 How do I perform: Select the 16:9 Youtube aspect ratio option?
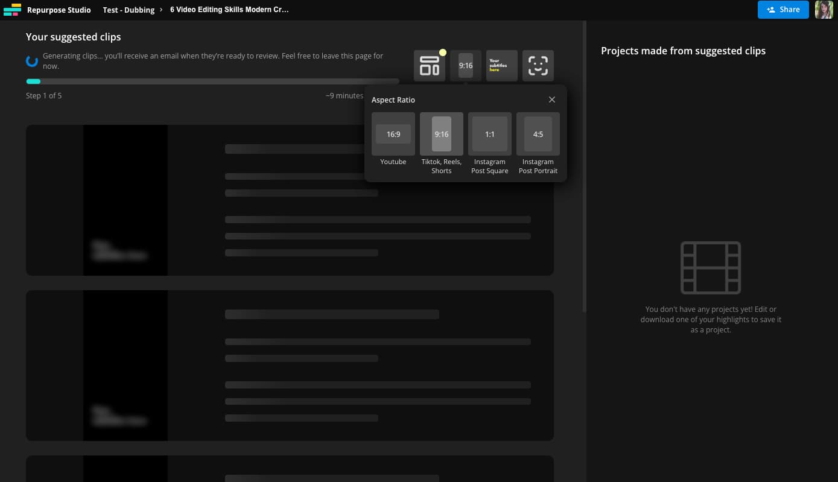(x=393, y=134)
